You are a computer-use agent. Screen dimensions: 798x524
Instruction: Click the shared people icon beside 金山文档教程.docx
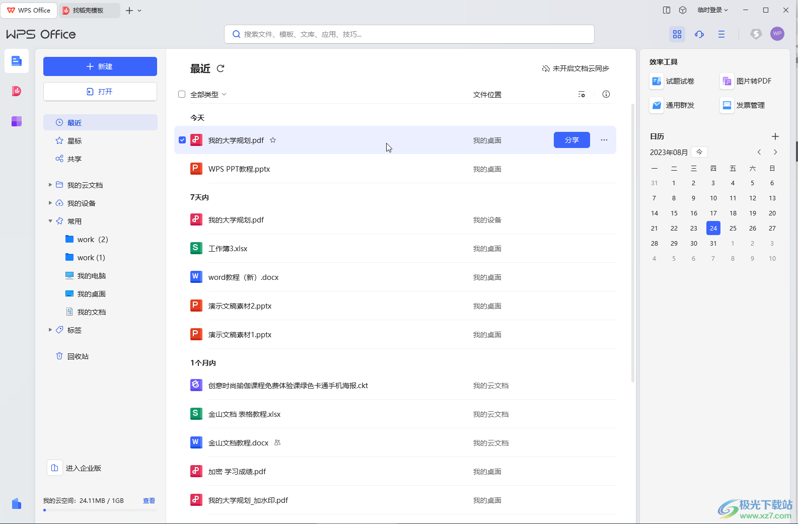(277, 443)
